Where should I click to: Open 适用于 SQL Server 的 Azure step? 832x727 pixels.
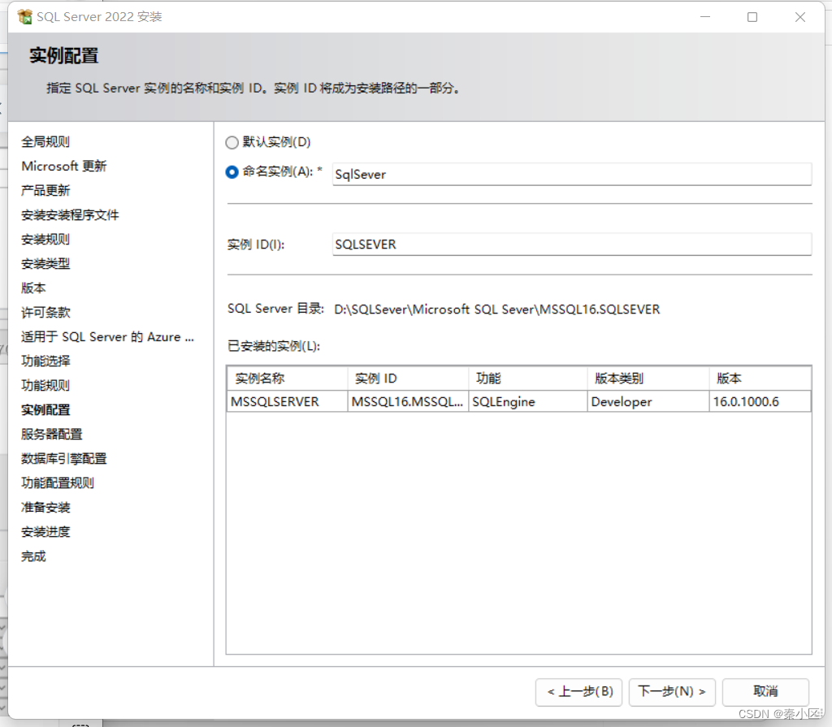click(x=108, y=337)
